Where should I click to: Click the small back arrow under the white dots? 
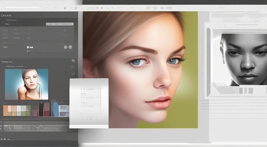(28, 51)
